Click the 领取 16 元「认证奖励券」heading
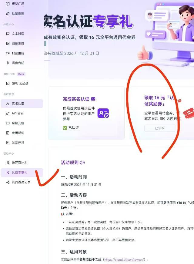 coord(159,101)
